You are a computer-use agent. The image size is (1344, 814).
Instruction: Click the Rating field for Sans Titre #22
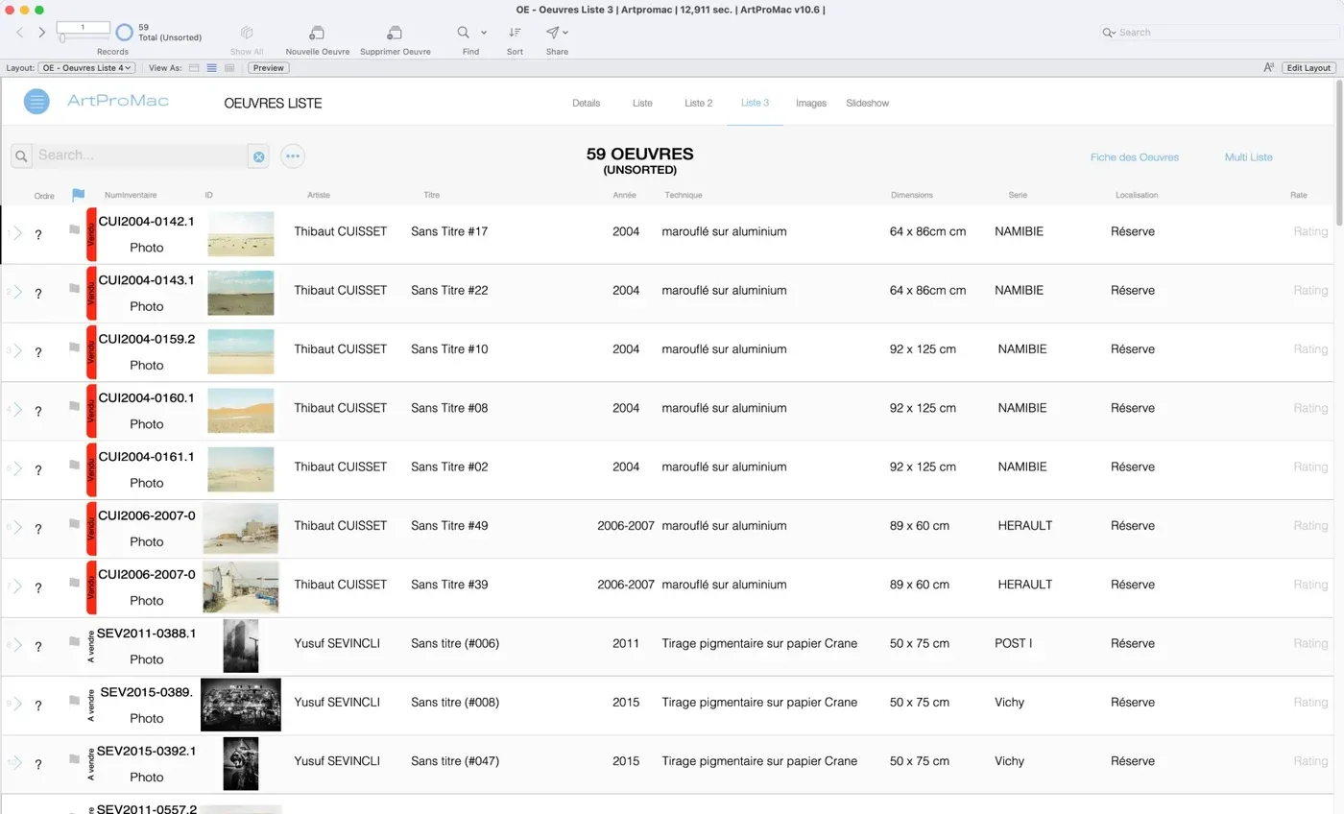(x=1309, y=290)
